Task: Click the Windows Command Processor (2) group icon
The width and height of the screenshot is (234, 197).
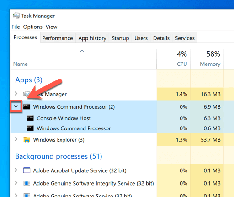Action: (x=27, y=107)
